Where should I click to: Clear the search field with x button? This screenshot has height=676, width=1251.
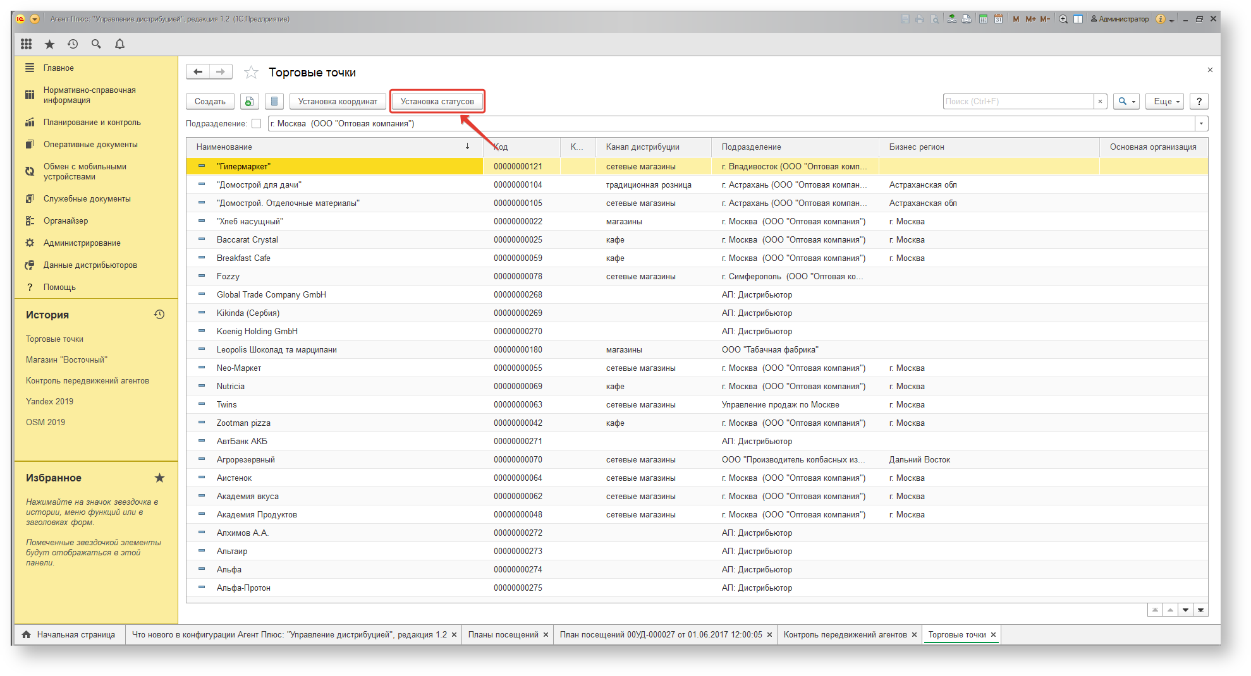pos(1100,101)
